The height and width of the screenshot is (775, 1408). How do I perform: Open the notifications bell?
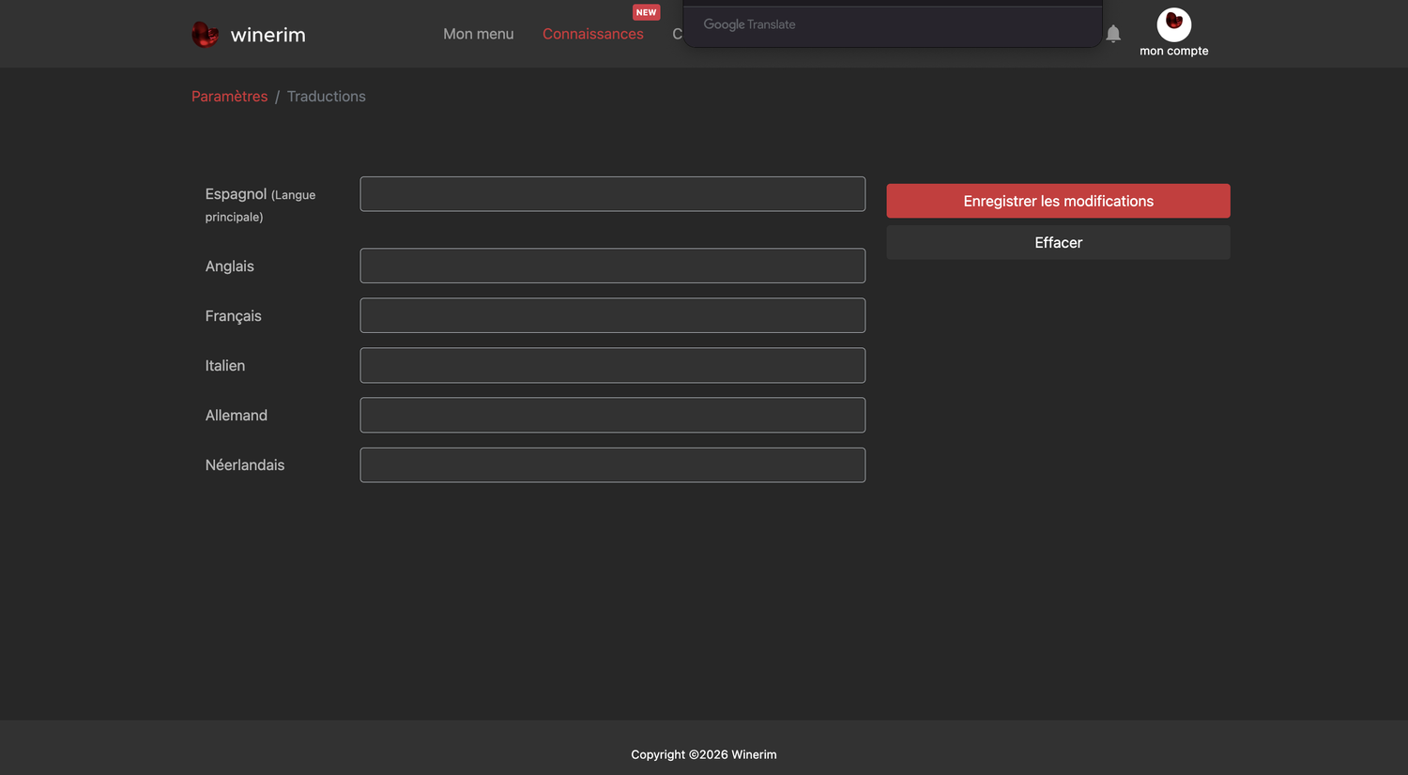click(x=1113, y=34)
